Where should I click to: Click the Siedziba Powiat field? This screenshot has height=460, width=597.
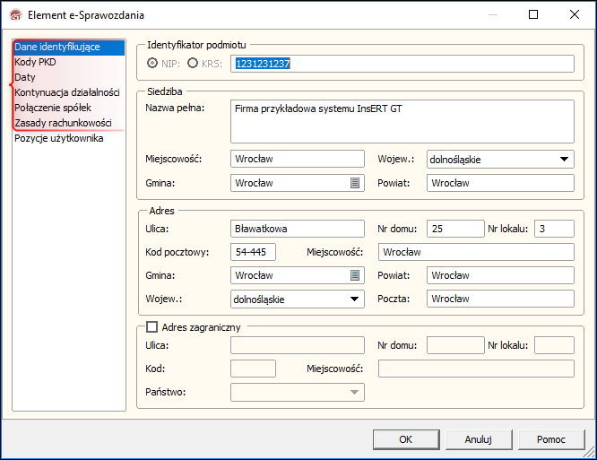click(x=500, y=183)
